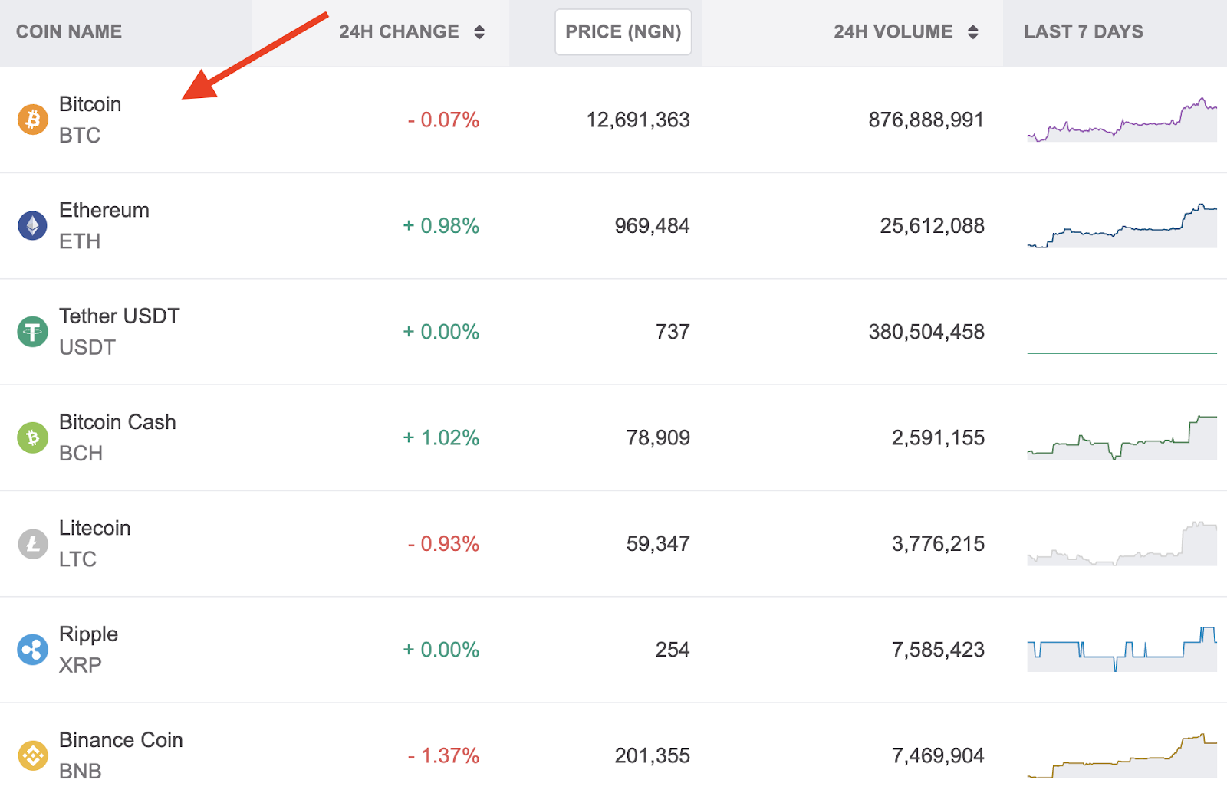
Task: Open Bitcoin's 7-day purple sparkline chart
Action: (1122, 120)
